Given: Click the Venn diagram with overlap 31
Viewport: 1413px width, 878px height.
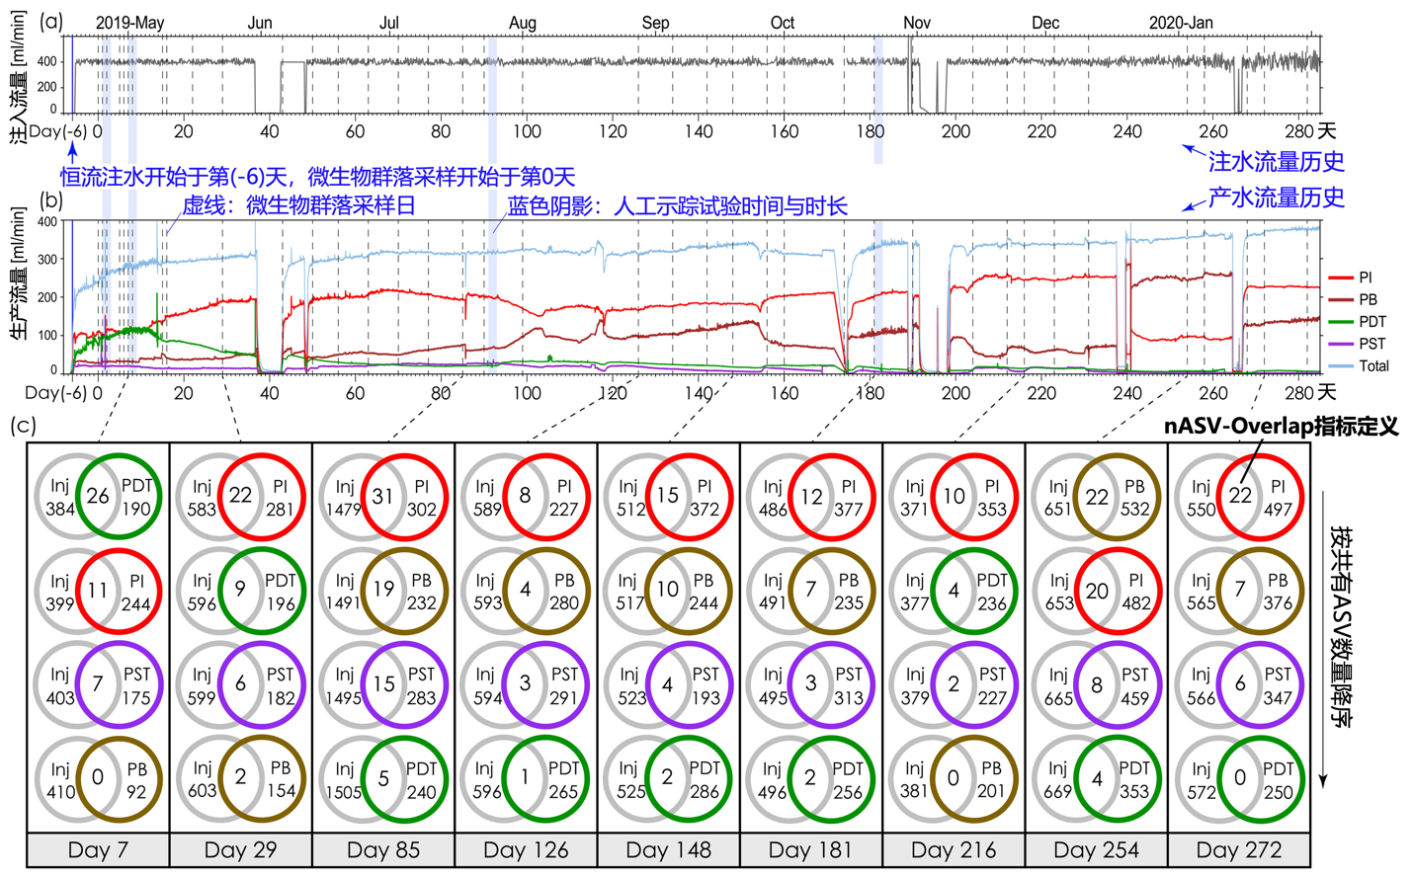Looking at the screenshot, I should click(382, 496).
